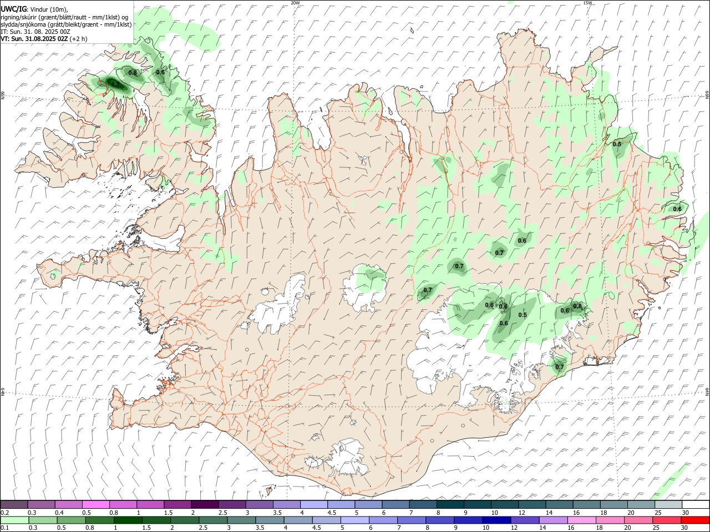710x532 pixels.
Task: Click the dark blue 10 swatch on rain scale
Action: point(496,520)
